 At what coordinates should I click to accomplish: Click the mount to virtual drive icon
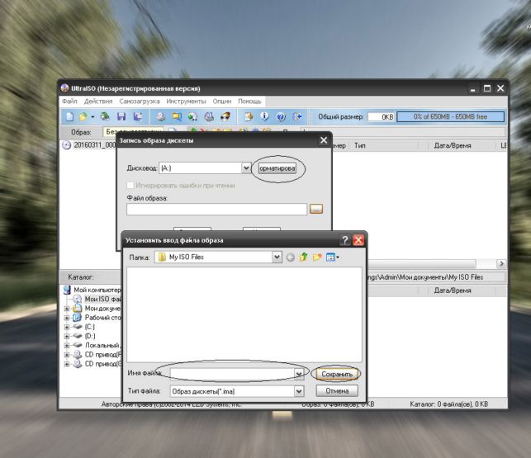[x=209, y=117]
